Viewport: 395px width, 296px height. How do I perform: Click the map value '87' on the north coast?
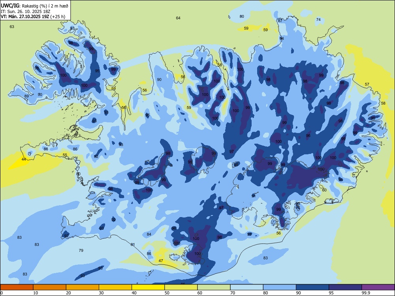[x=280, y=21]
